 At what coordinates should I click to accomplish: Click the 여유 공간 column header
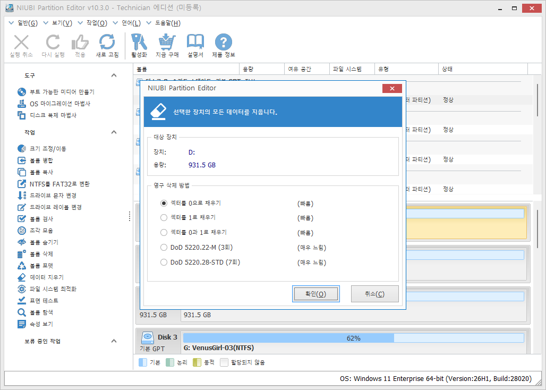click(x=307, y=69)
